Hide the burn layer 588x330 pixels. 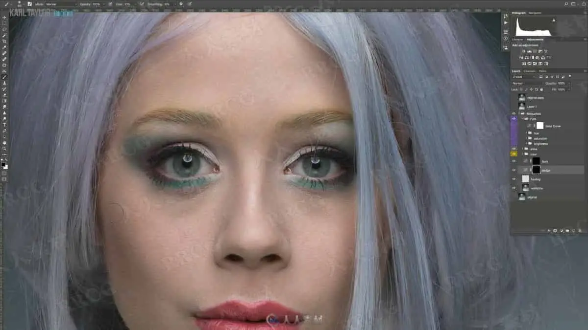(x=514, y=160)
